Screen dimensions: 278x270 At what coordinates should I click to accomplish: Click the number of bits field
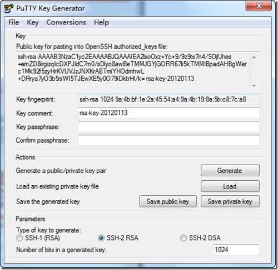(x=236, y=250)
